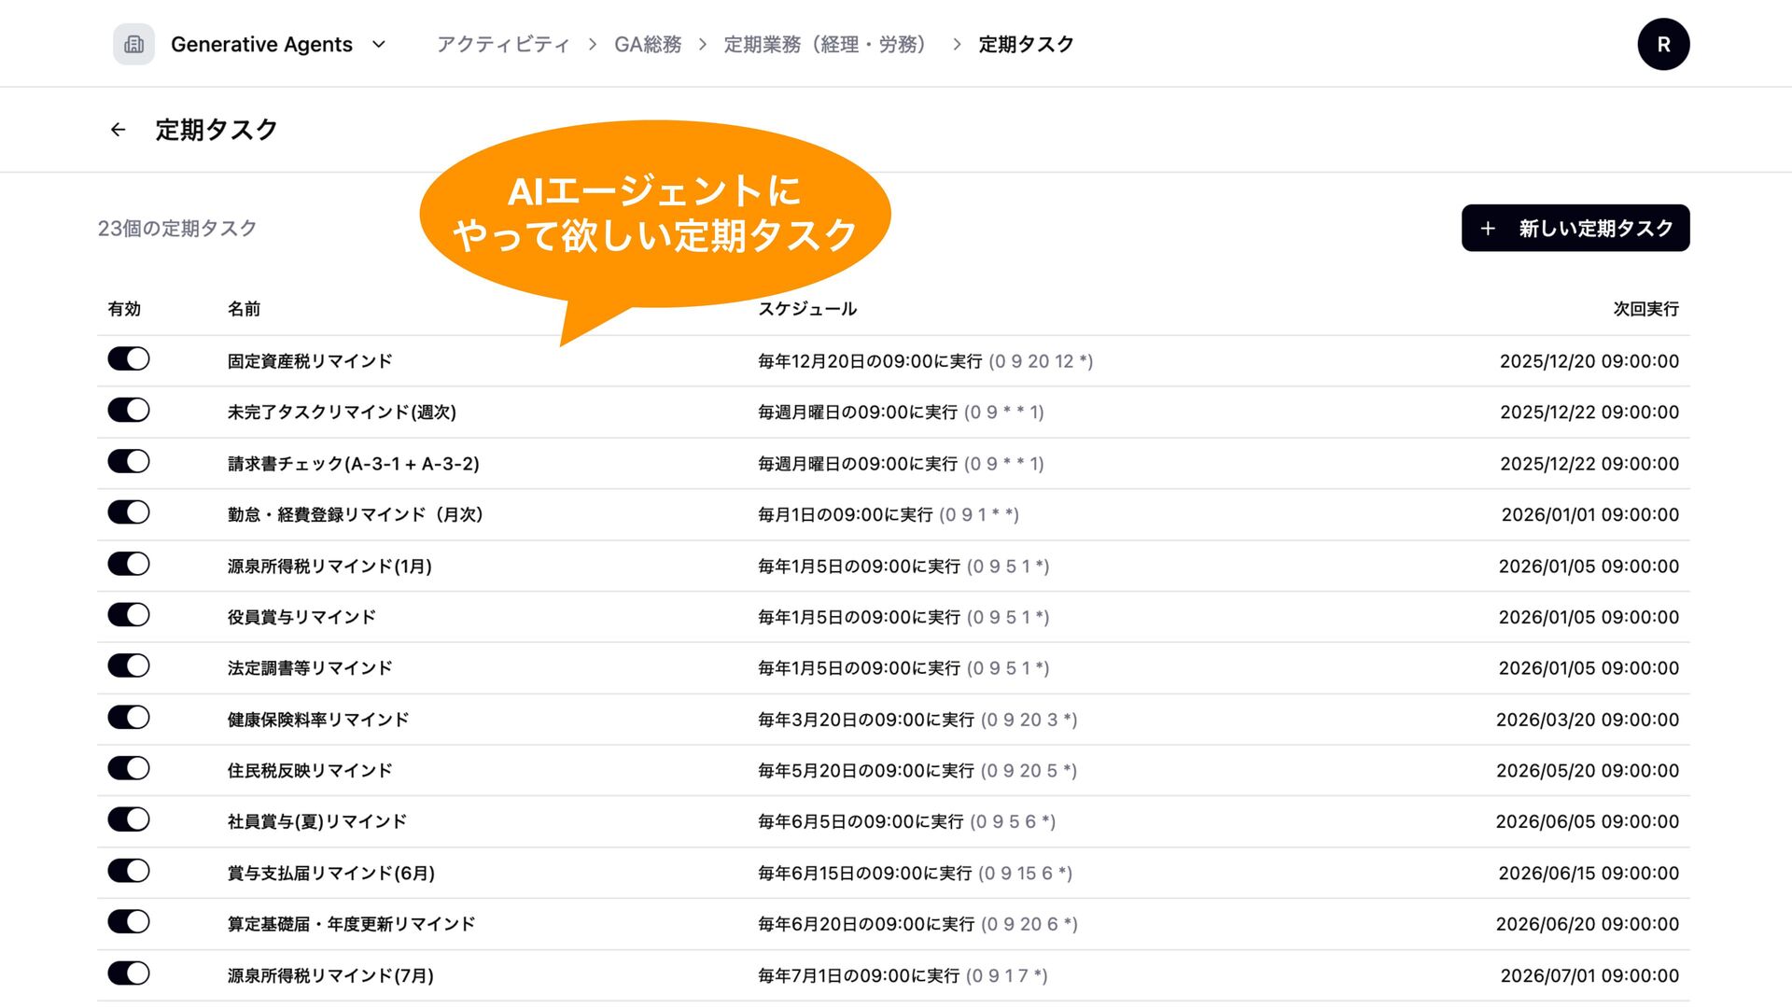Click the plus icon in 新しい定期タスク

(1488, 229)
